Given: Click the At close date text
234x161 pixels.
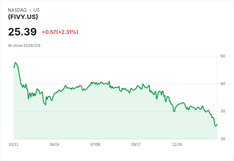Looking at the screenshot, I should click(x=24, y=46).
